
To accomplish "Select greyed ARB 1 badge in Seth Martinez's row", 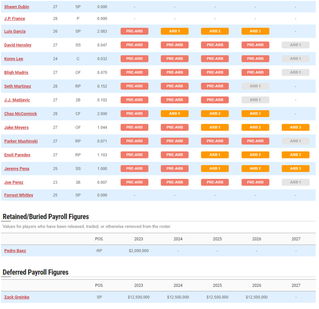I will click(x=255, y=86).
